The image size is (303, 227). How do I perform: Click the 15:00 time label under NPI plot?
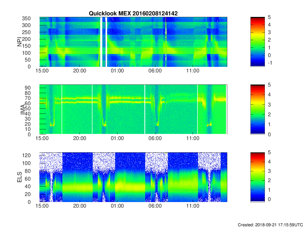click(42, 71)
